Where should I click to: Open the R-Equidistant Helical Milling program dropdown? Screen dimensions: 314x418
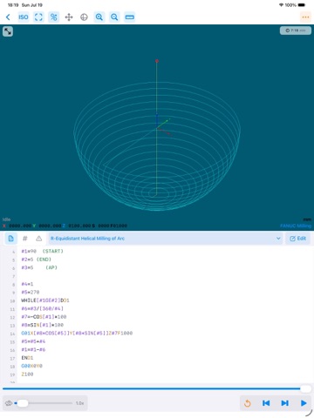(166, 239)
